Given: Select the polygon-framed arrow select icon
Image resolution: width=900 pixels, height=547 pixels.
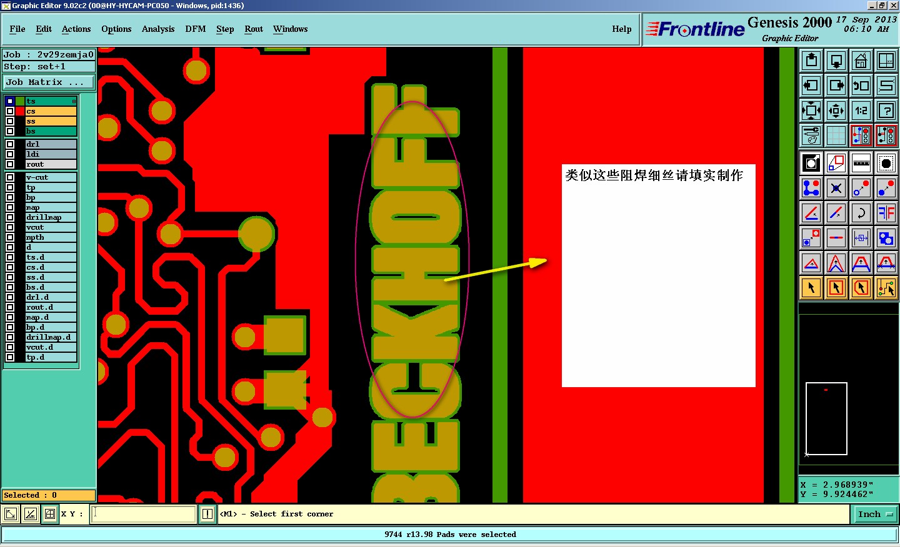Looking at the screenshot, I should 861,288.
